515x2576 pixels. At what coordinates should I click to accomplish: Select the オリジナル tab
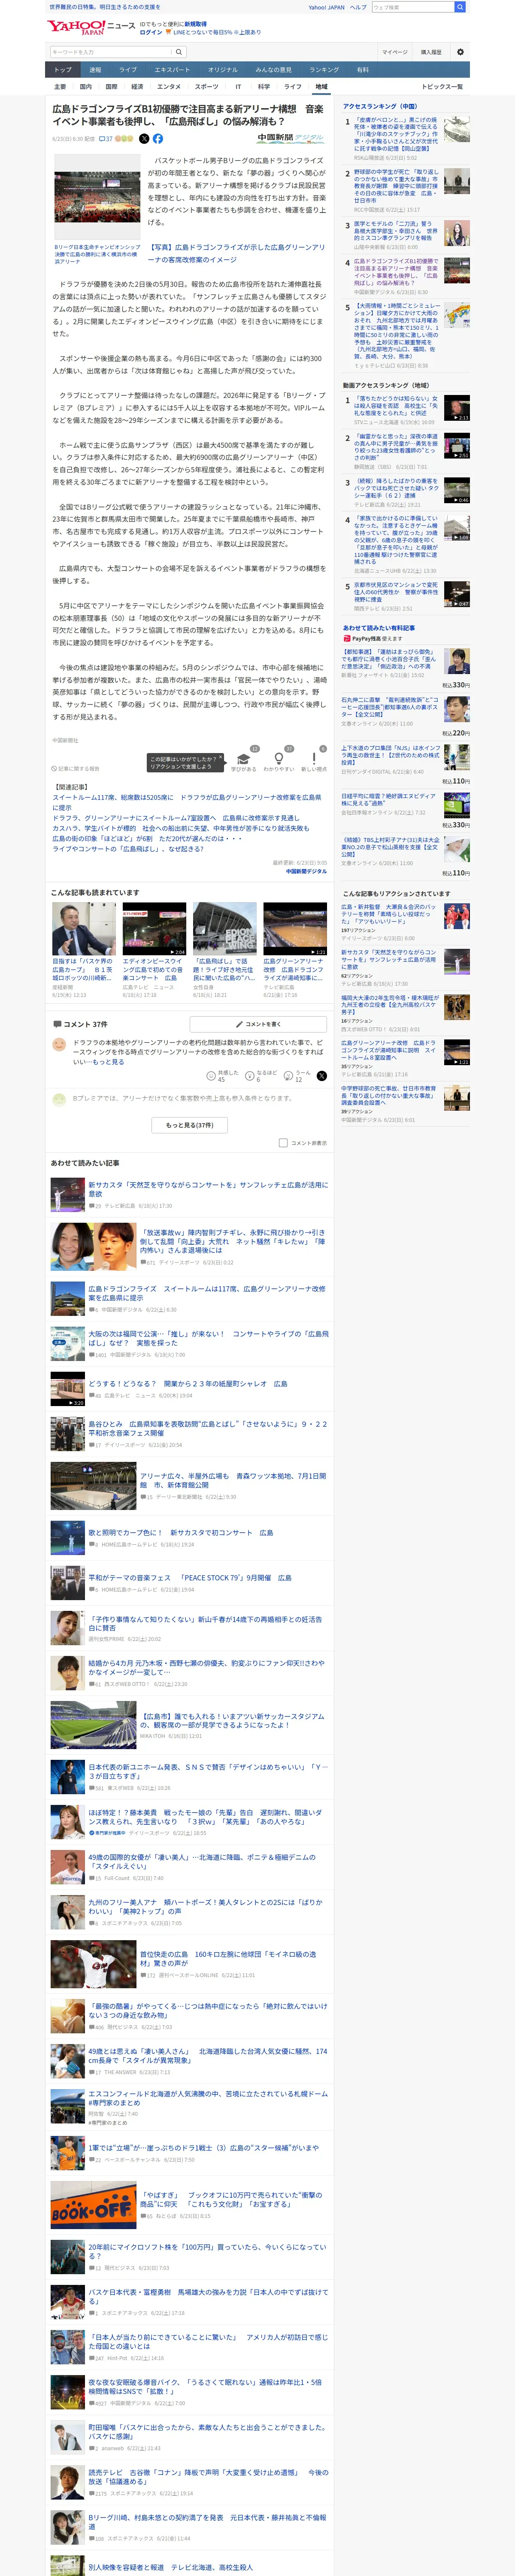223,70
